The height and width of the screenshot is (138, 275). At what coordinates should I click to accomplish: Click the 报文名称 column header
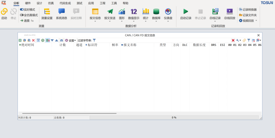(137, 45)
